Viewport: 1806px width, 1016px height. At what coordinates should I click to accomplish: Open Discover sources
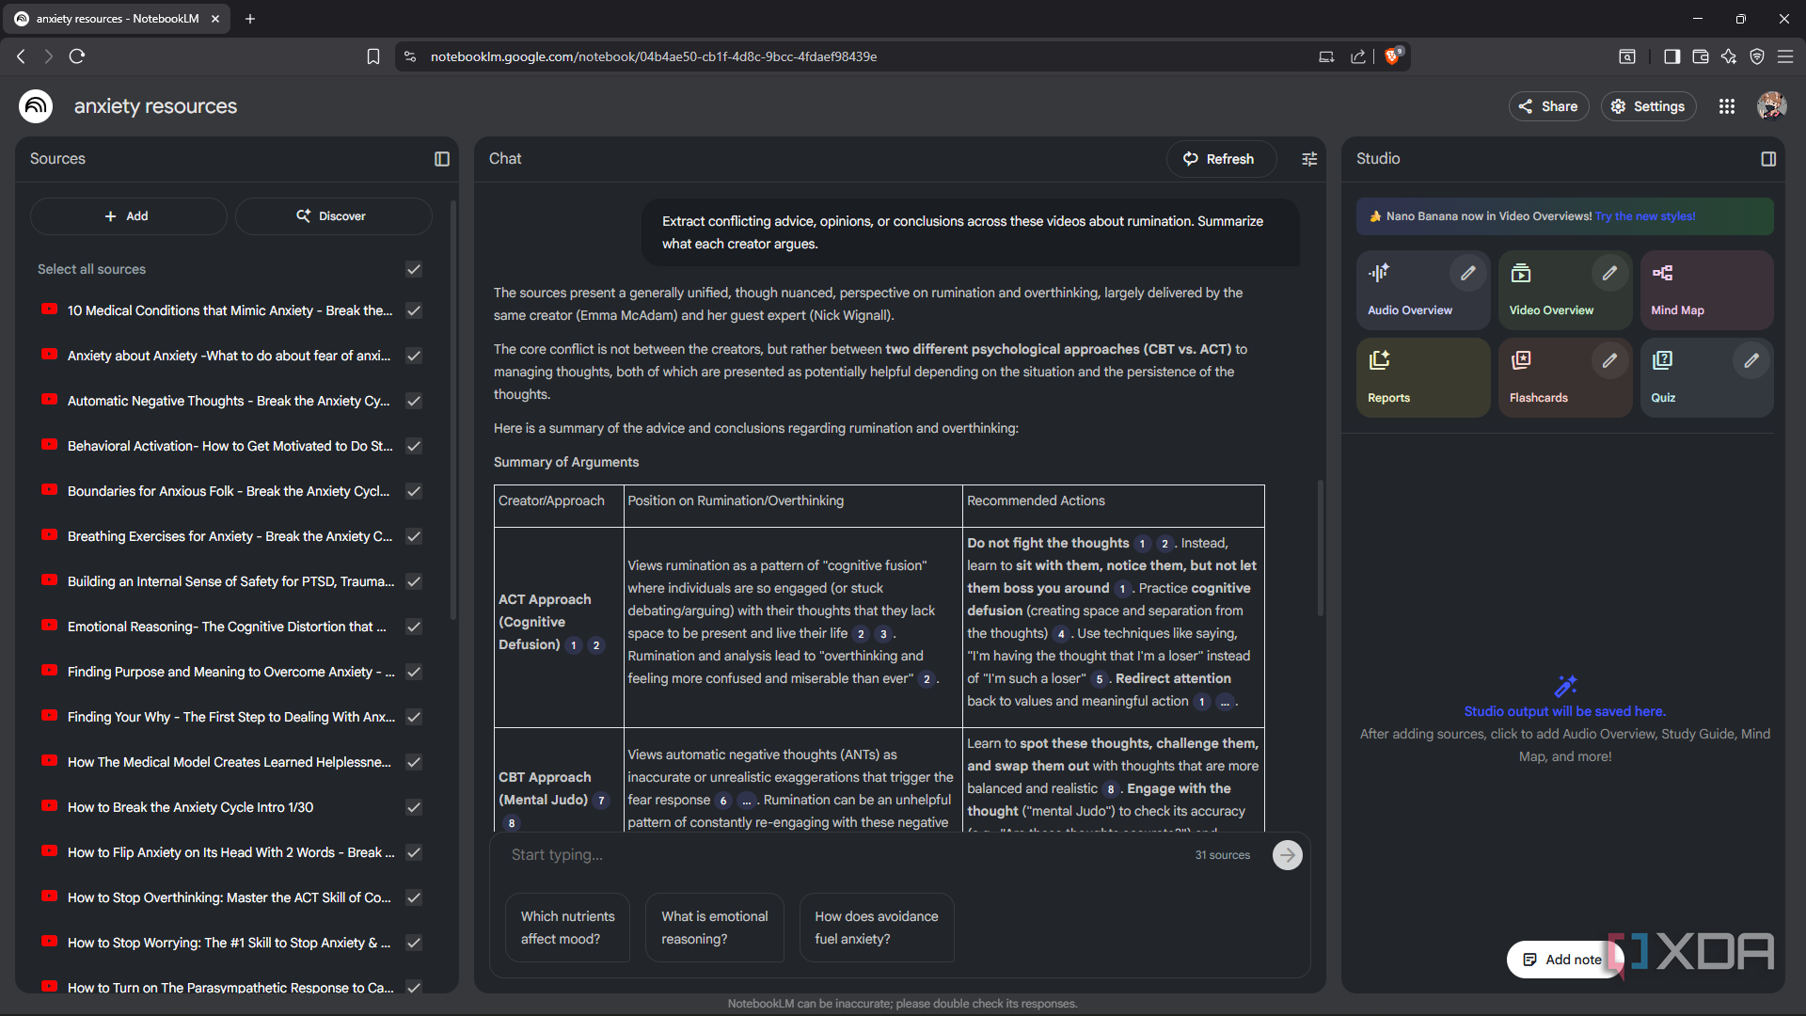pos(333,216)
